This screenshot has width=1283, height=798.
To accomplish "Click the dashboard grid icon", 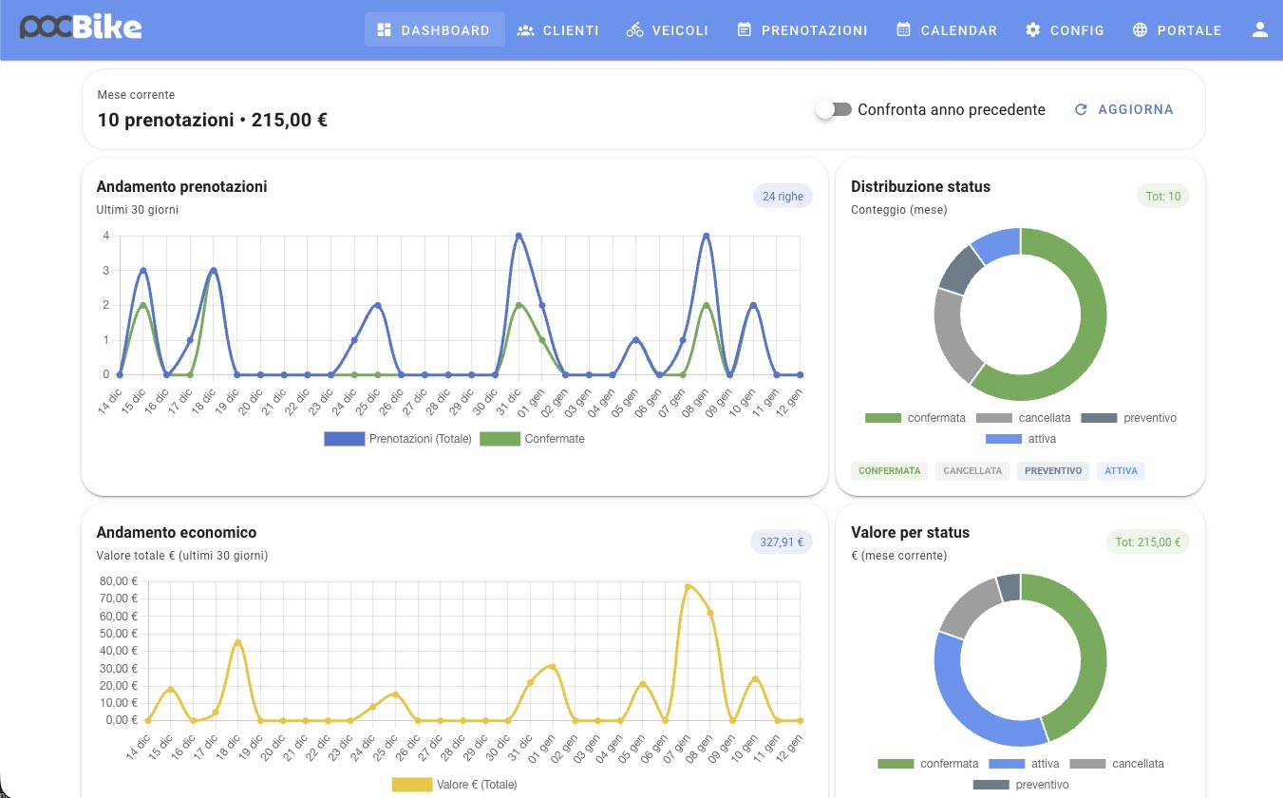I will 385,30.
